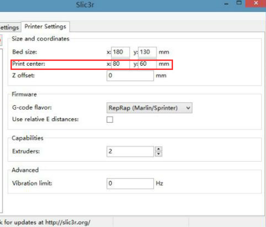266x227 pixels.
Task: Click the Bed size y field showing 130
Action: click(147, 52)
